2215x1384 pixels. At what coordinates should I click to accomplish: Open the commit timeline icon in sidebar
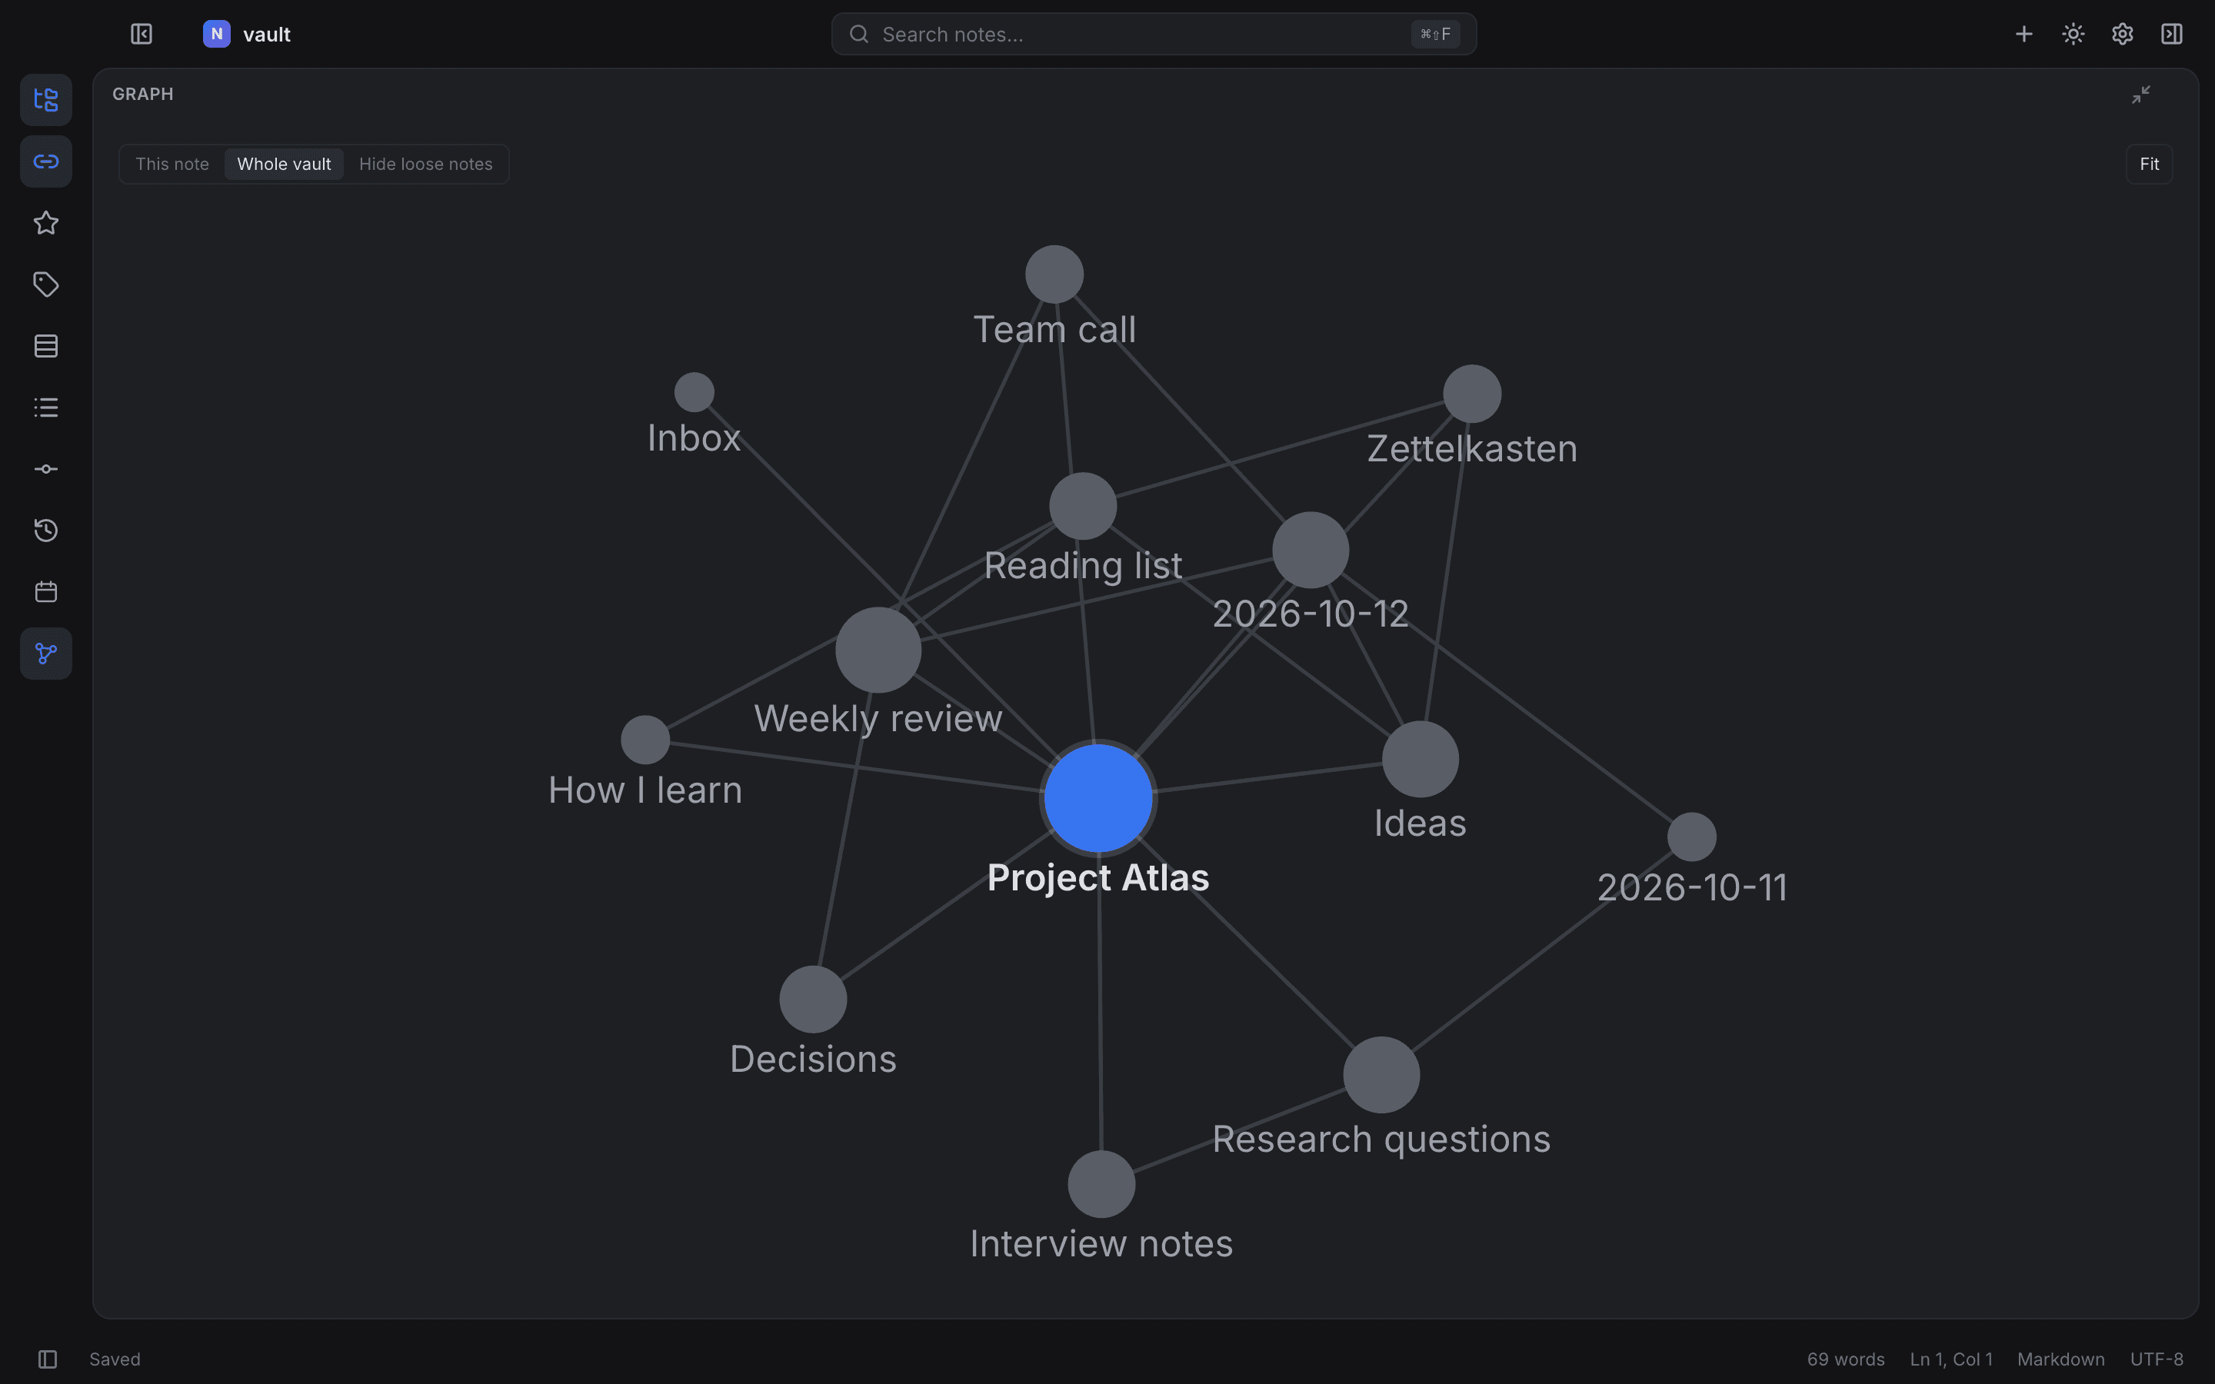46,469
